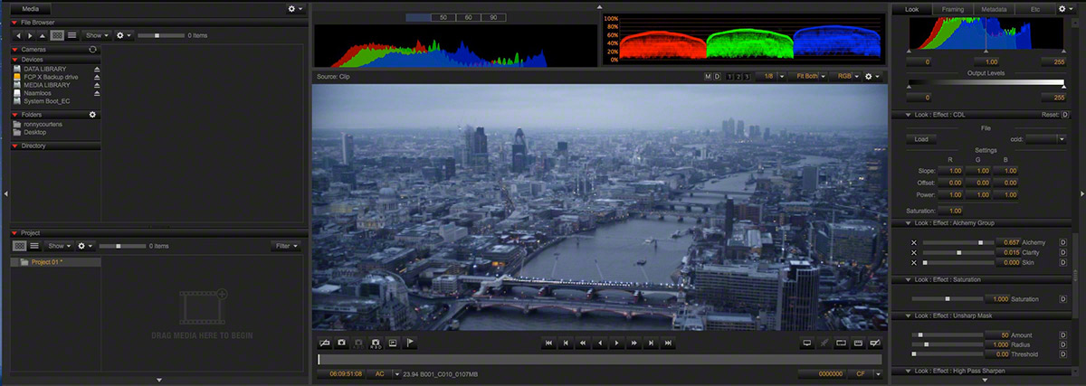Take a snapshot with the camera icon
Viewport: 1086px width, 386px height.
tap(342, 343)
